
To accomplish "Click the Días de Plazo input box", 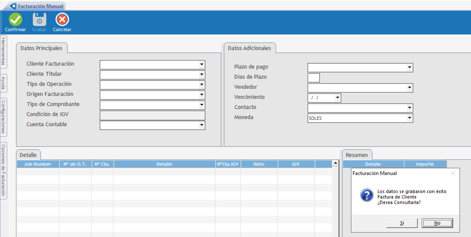I will point(313,78).
